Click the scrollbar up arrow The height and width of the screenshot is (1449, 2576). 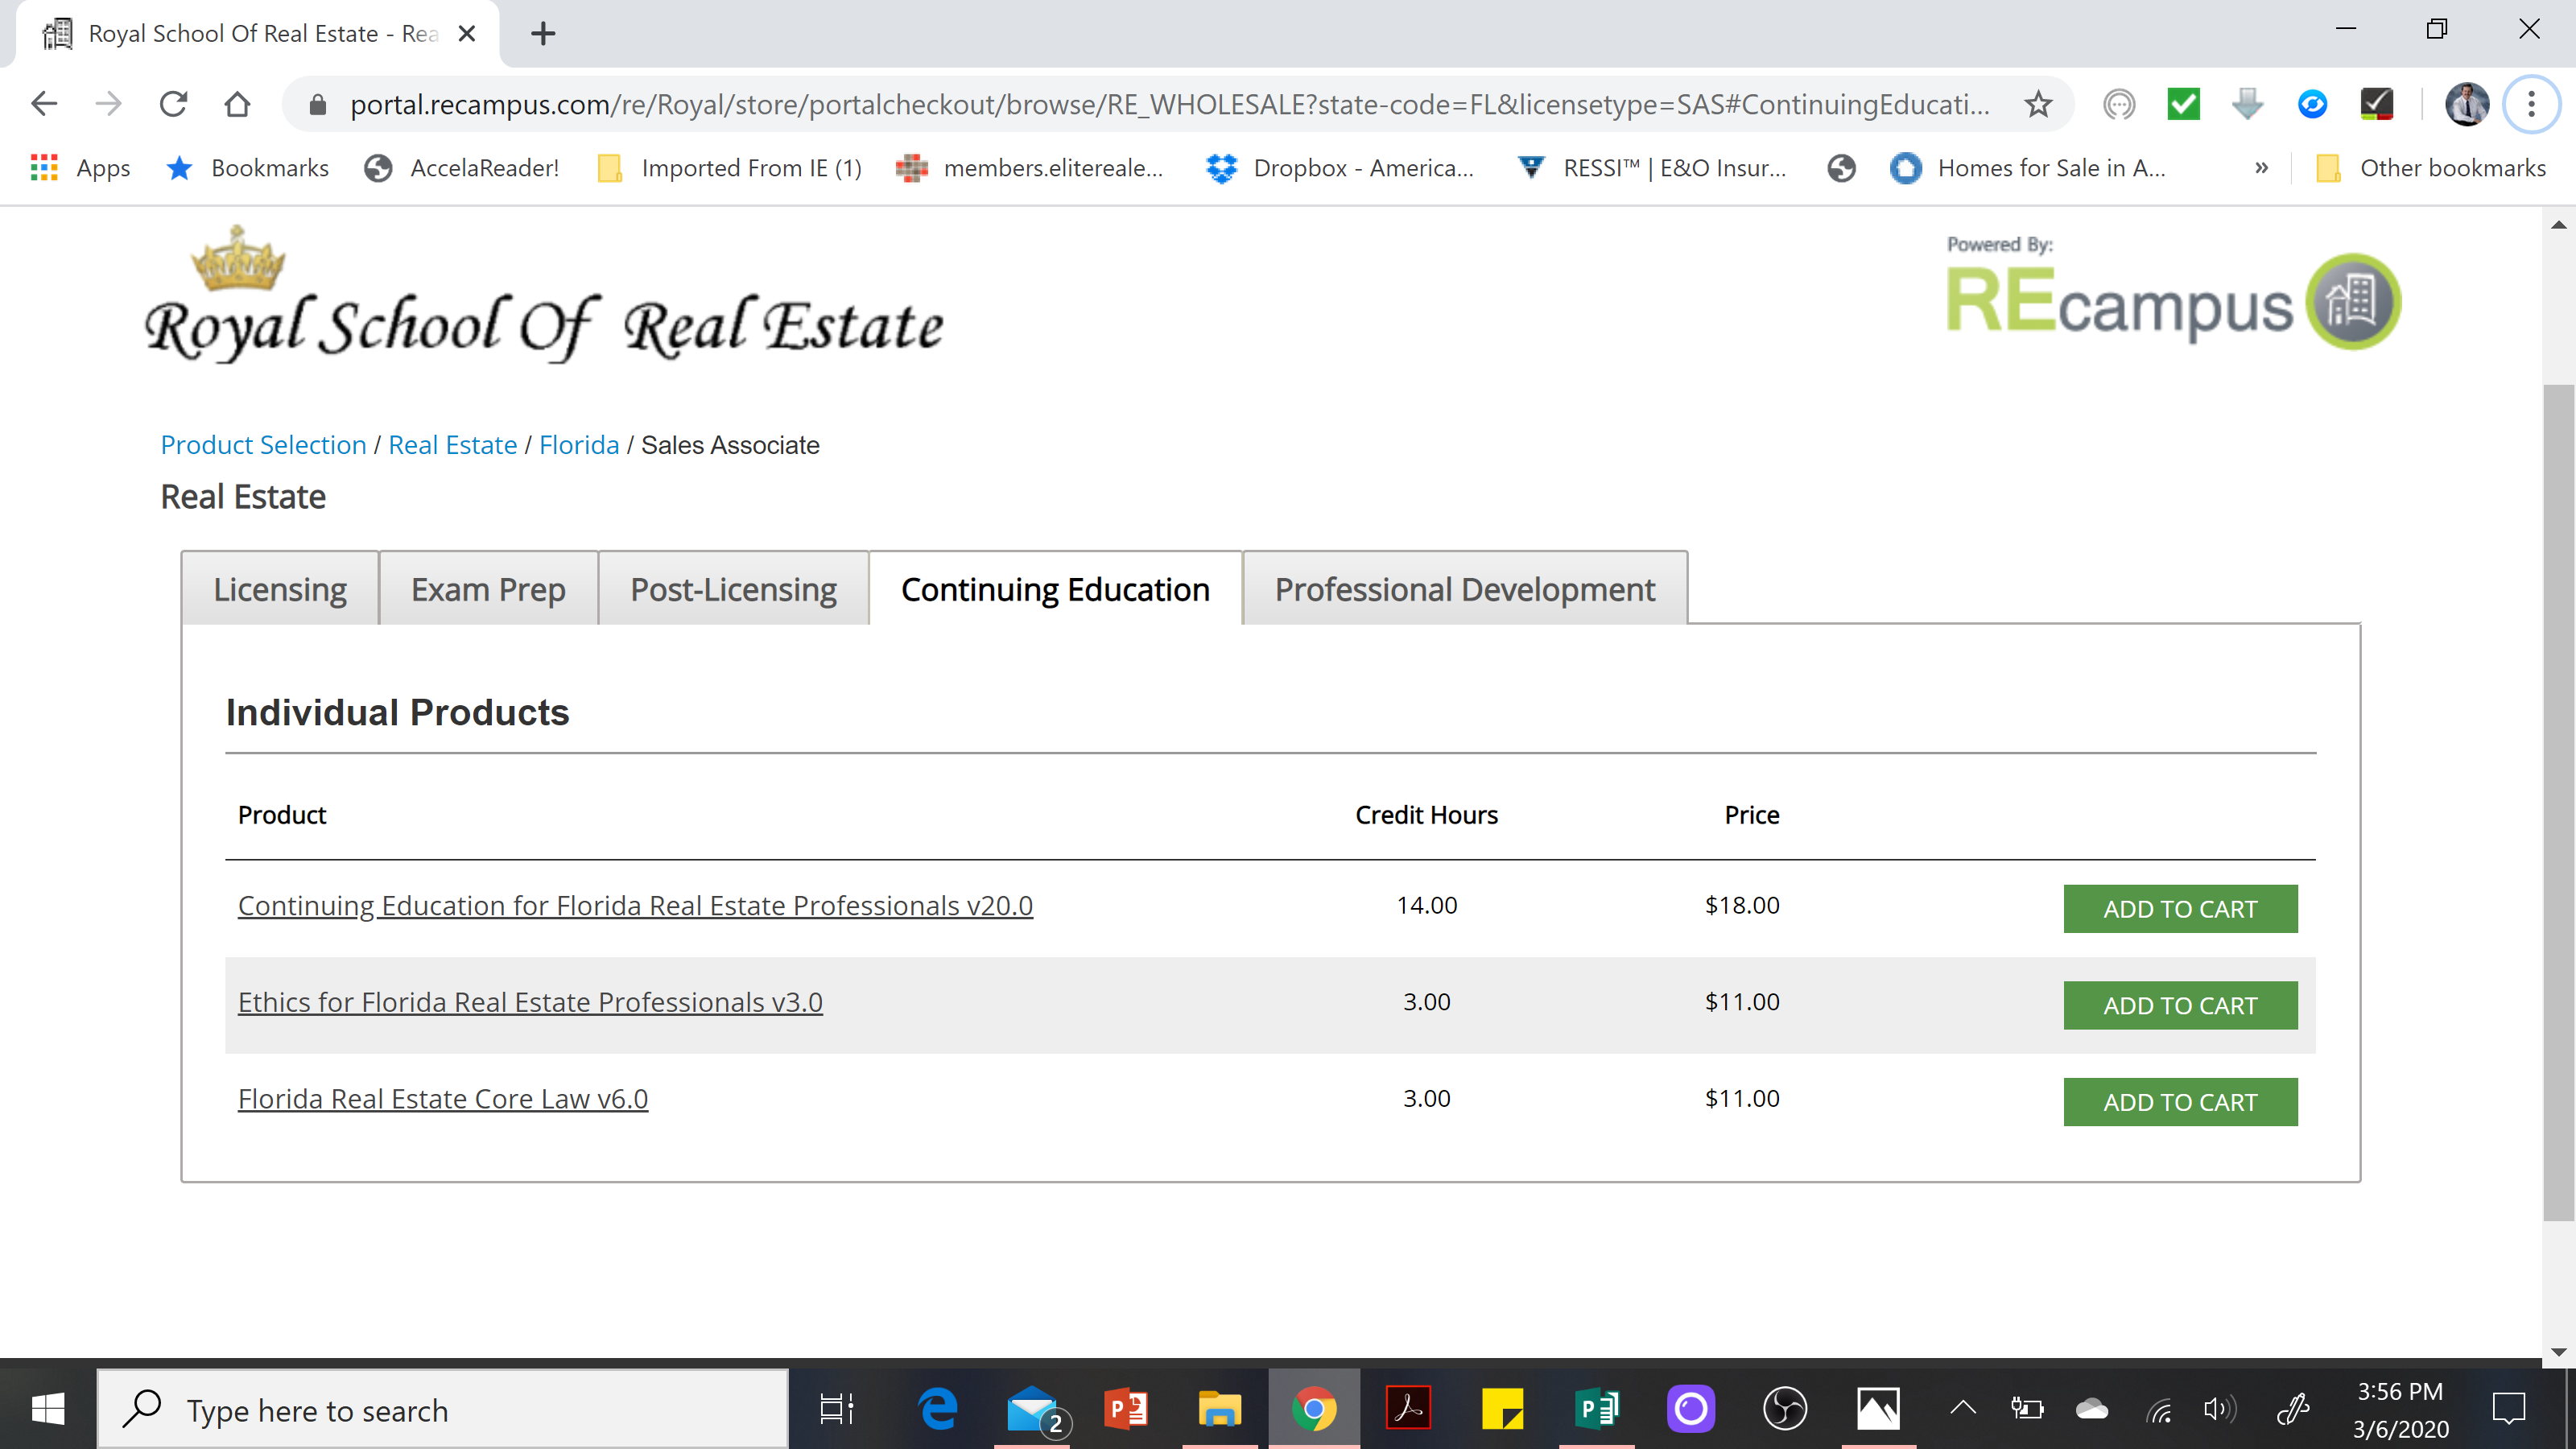click(2558, 225)
